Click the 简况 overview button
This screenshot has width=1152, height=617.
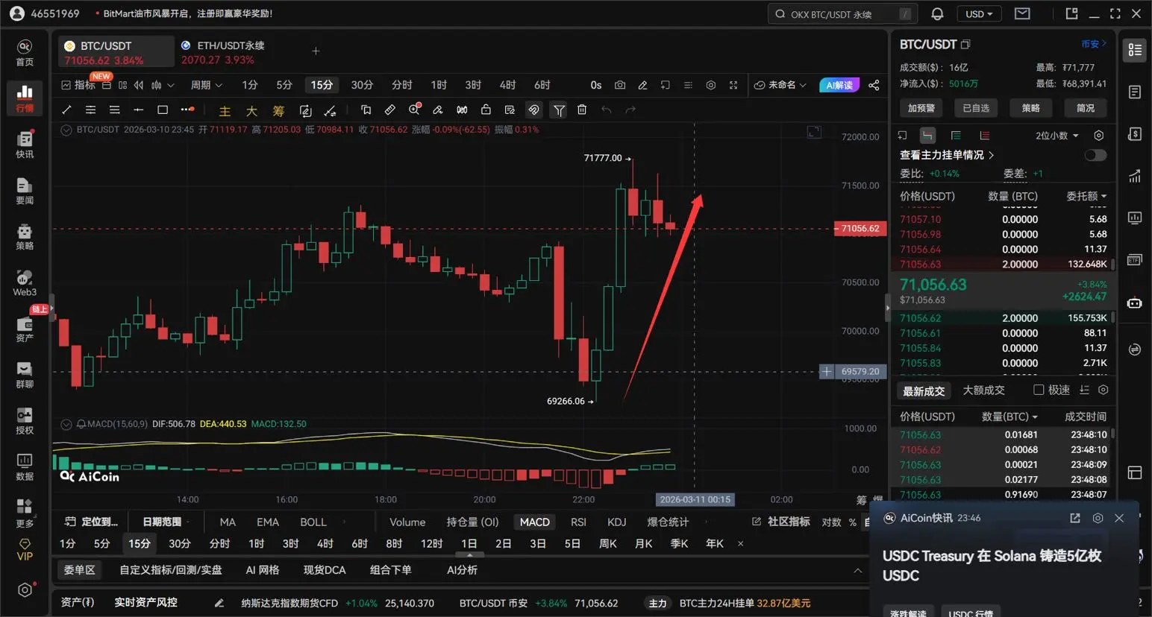tap(1086, 108)
